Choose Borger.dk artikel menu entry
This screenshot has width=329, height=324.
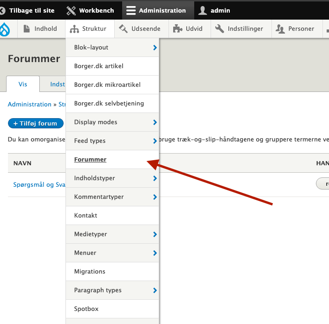pyautogui.click(x=99, y=66)
